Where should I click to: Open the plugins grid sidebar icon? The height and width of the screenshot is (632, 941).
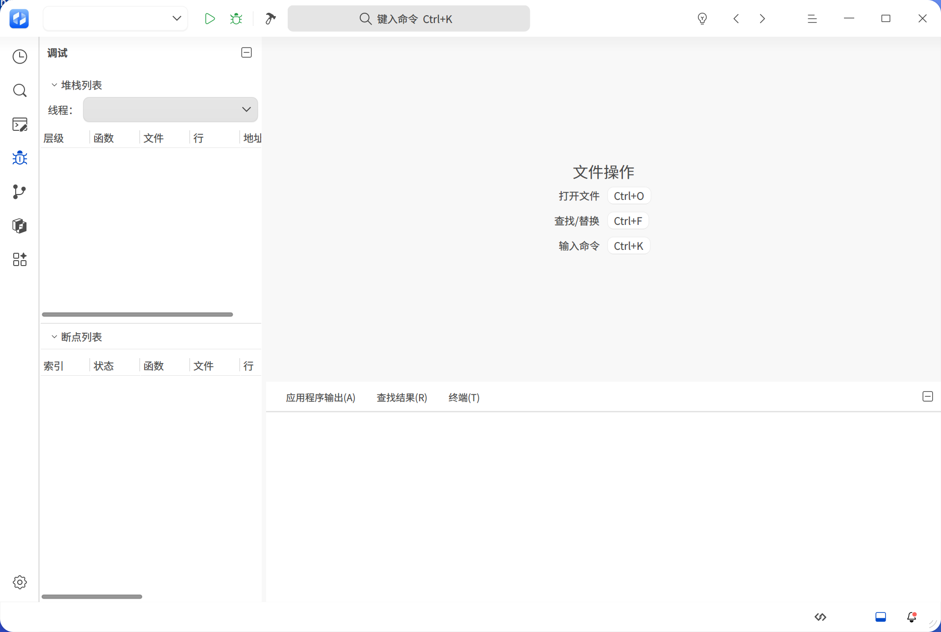point(20,259)
